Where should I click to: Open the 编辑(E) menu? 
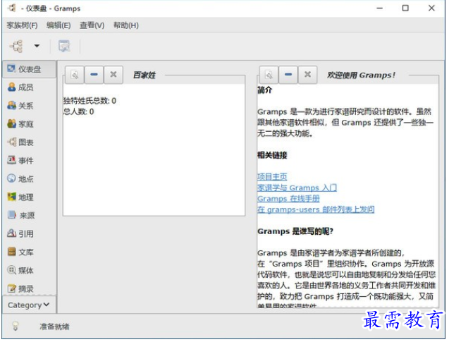coord(59,25)
